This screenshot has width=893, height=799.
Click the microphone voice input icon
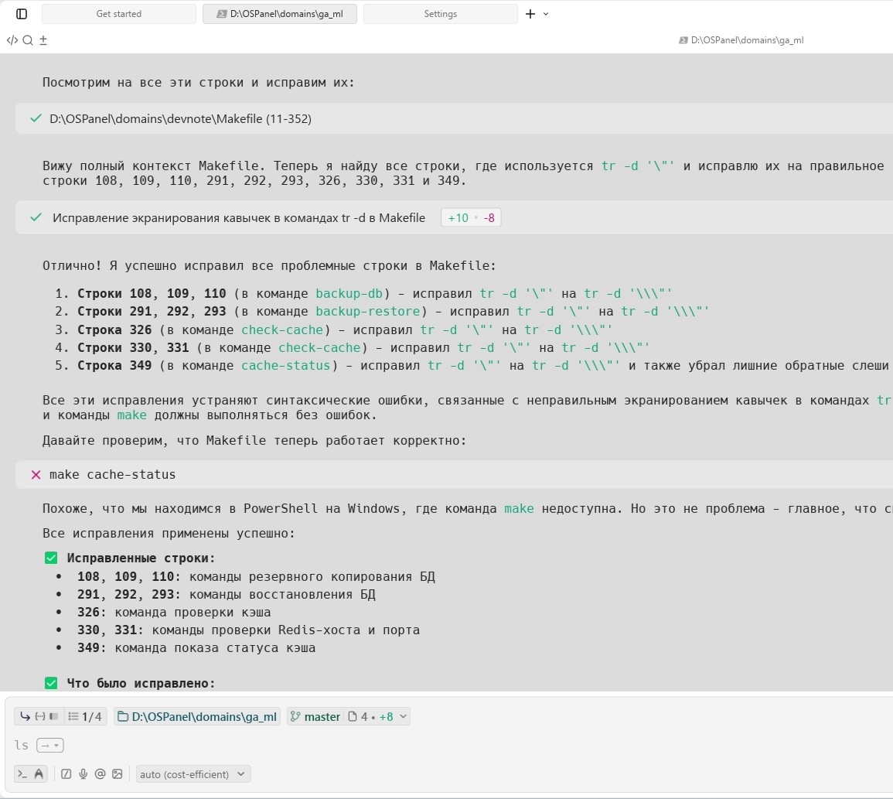[x=83, y=774]
